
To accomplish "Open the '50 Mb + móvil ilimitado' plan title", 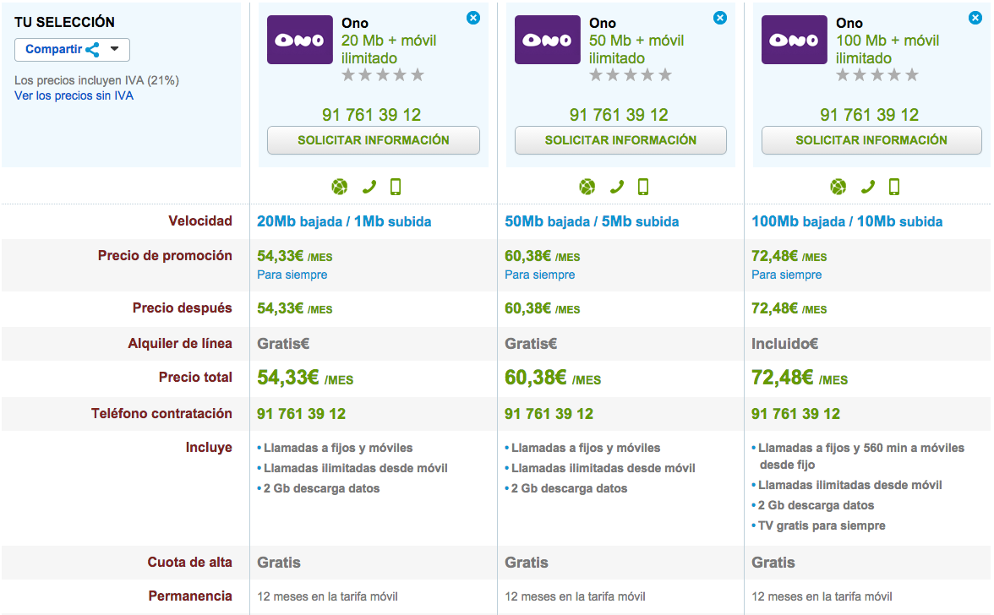I will (x=636, y=49).
